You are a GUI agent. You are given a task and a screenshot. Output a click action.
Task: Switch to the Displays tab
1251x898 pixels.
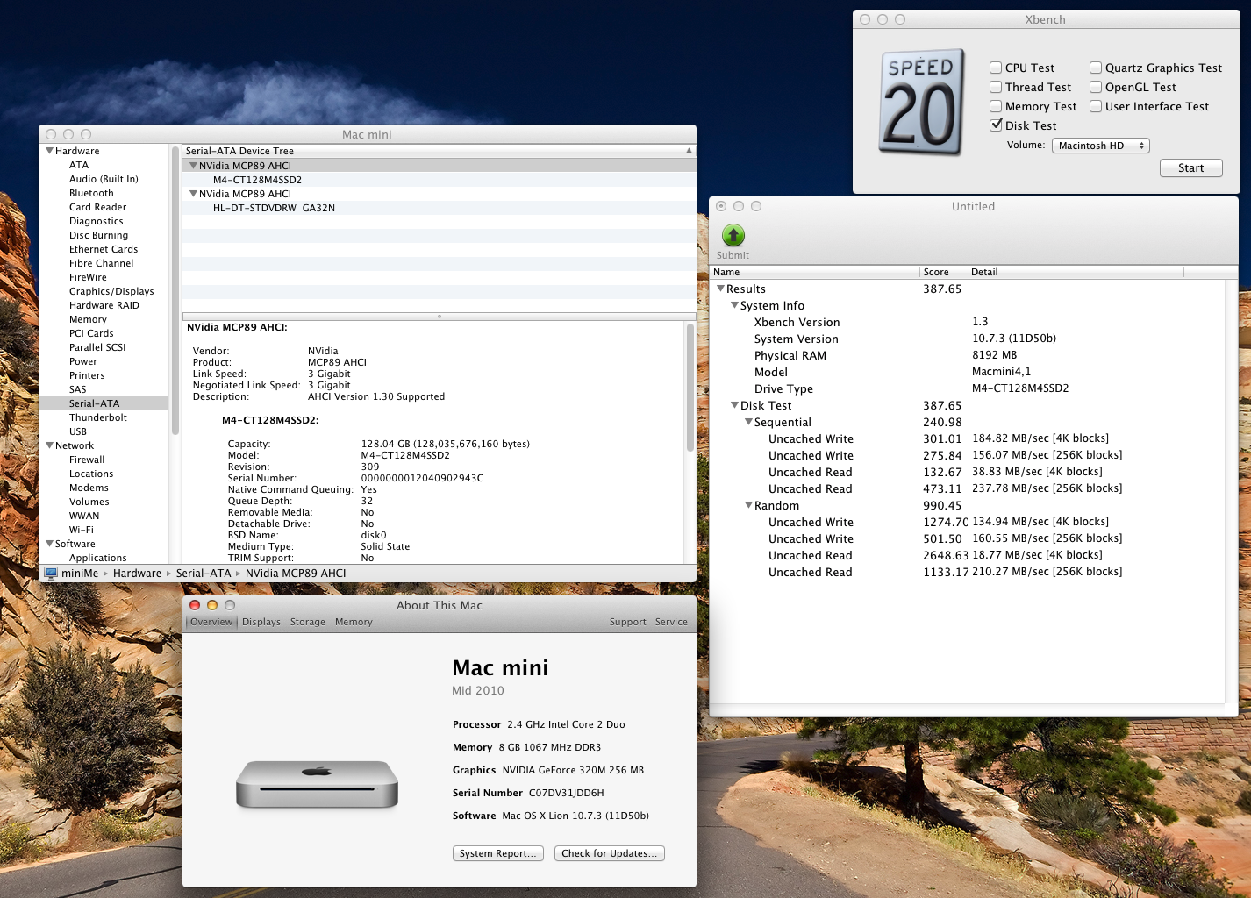[261, 622]
